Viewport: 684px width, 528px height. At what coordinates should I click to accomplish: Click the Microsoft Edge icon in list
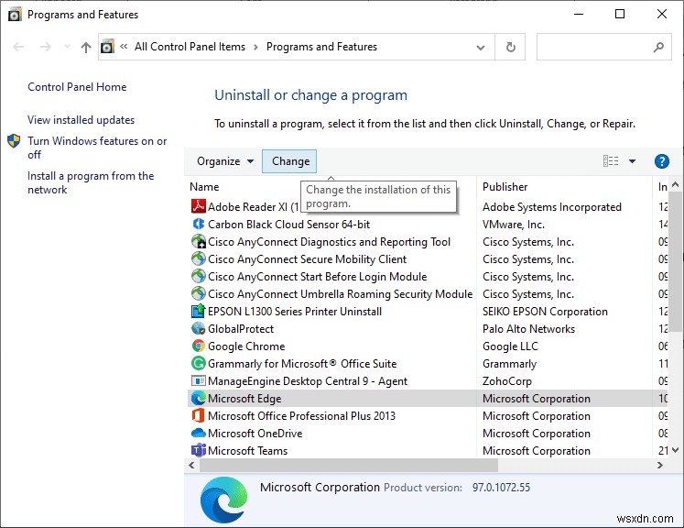pos(199,399)
